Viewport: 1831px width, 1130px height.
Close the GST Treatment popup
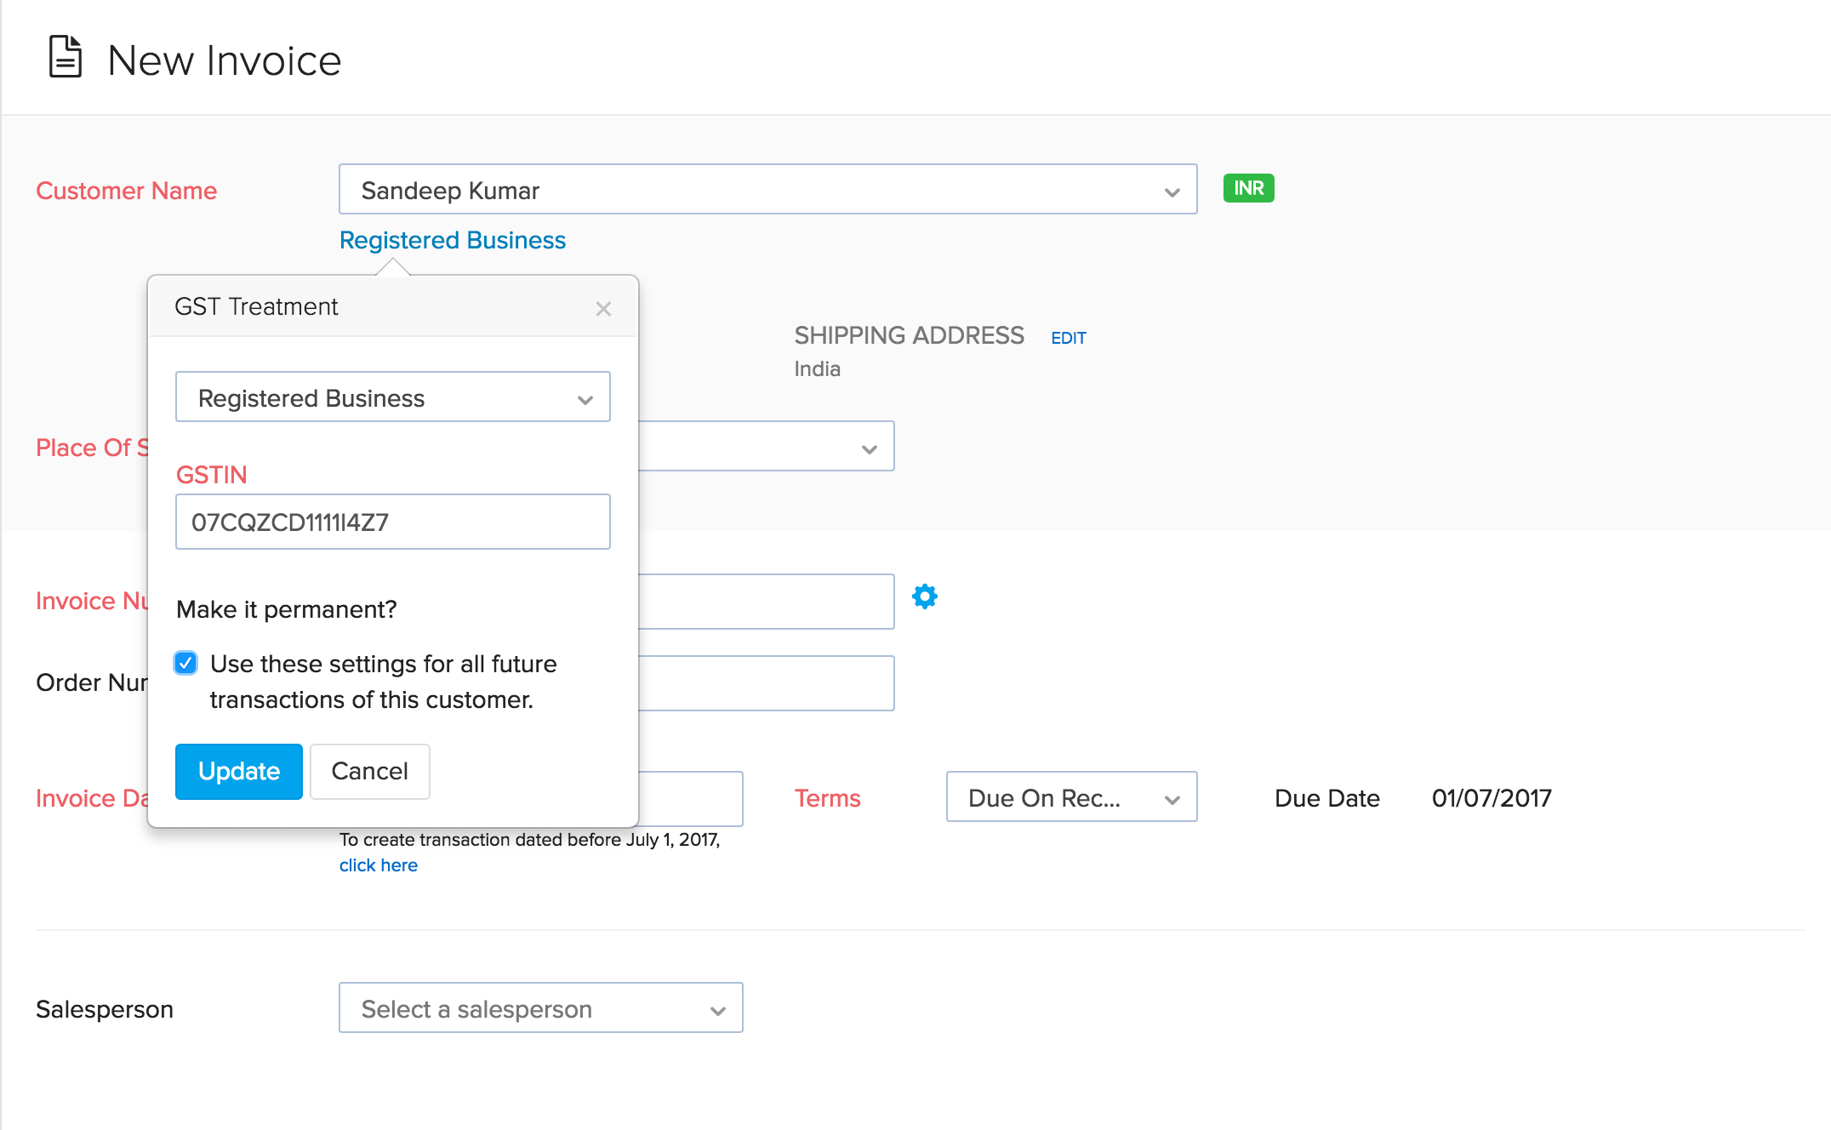[603, 309]
